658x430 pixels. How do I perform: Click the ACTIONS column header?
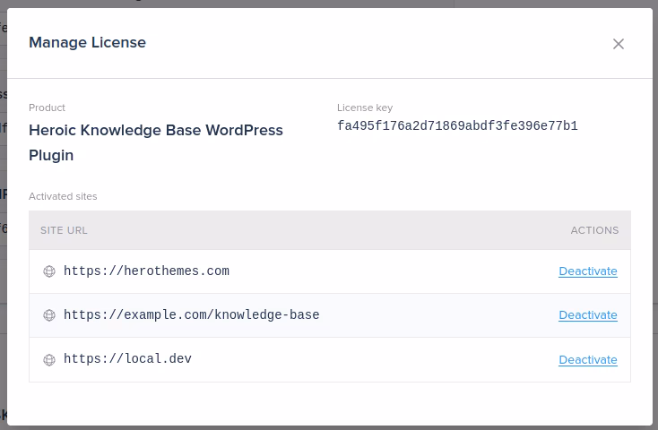point(594,230)
